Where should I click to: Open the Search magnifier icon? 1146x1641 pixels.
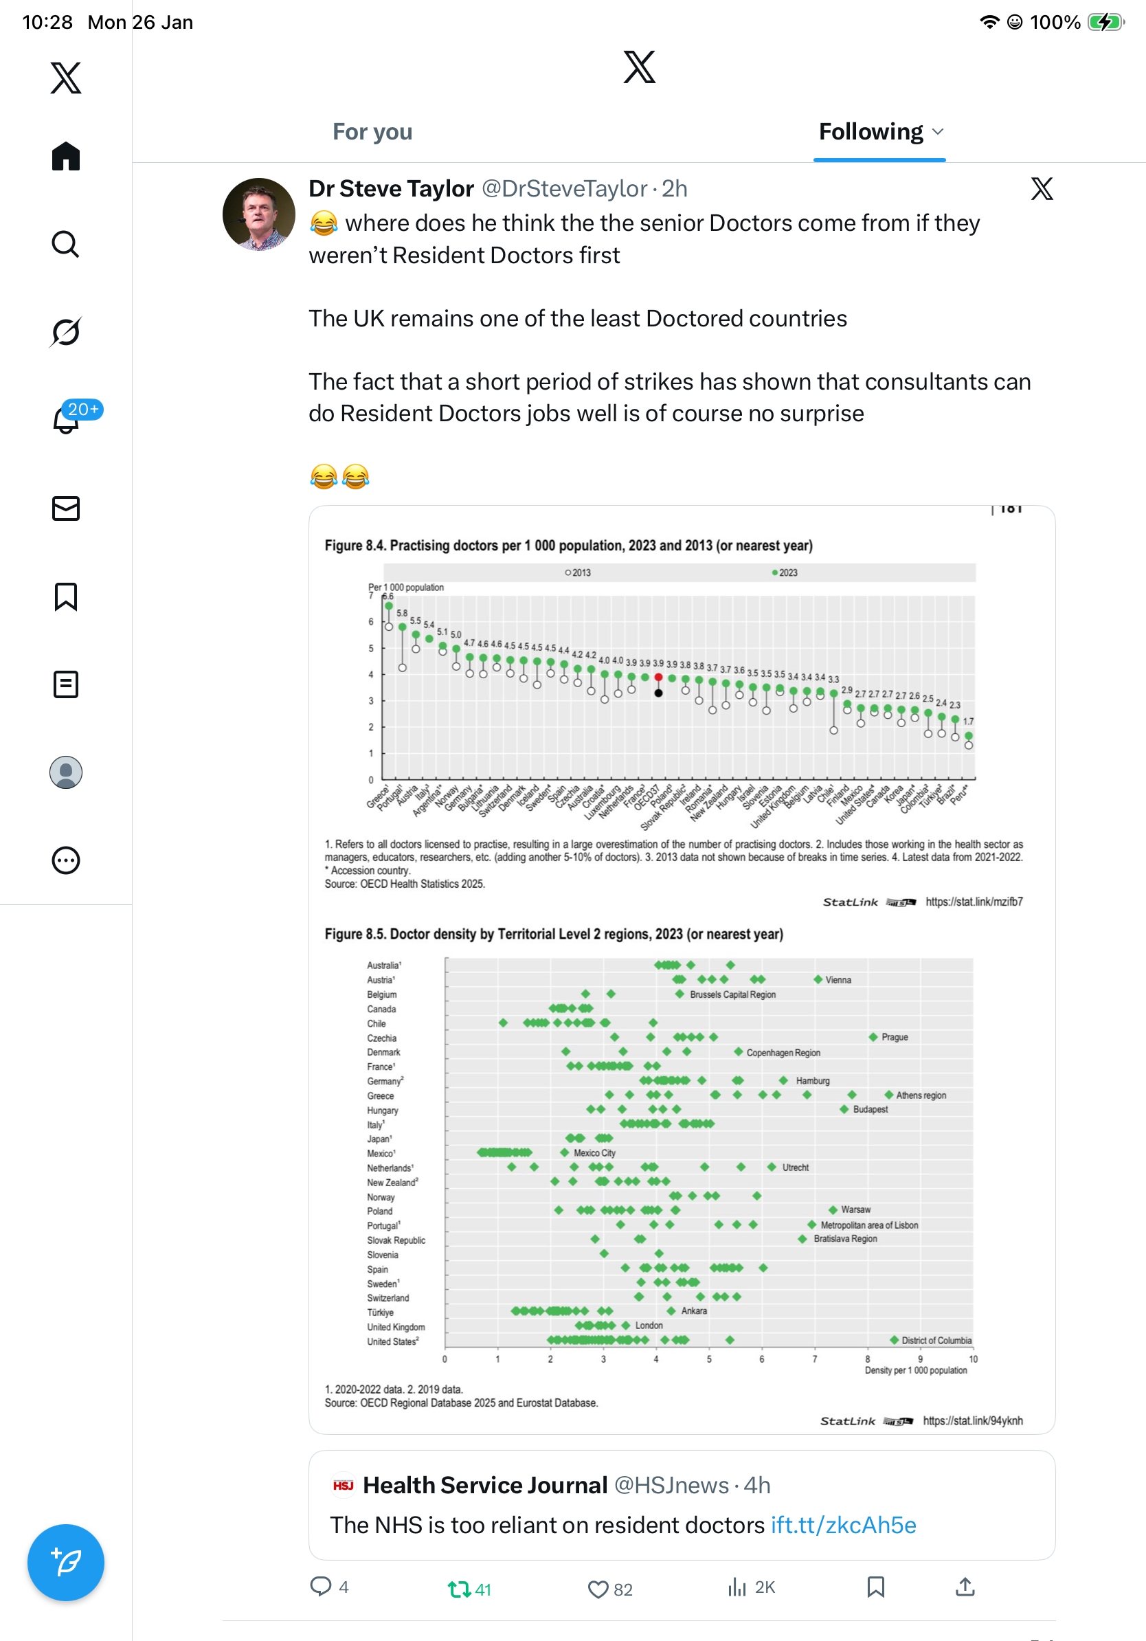click(66, 244)
